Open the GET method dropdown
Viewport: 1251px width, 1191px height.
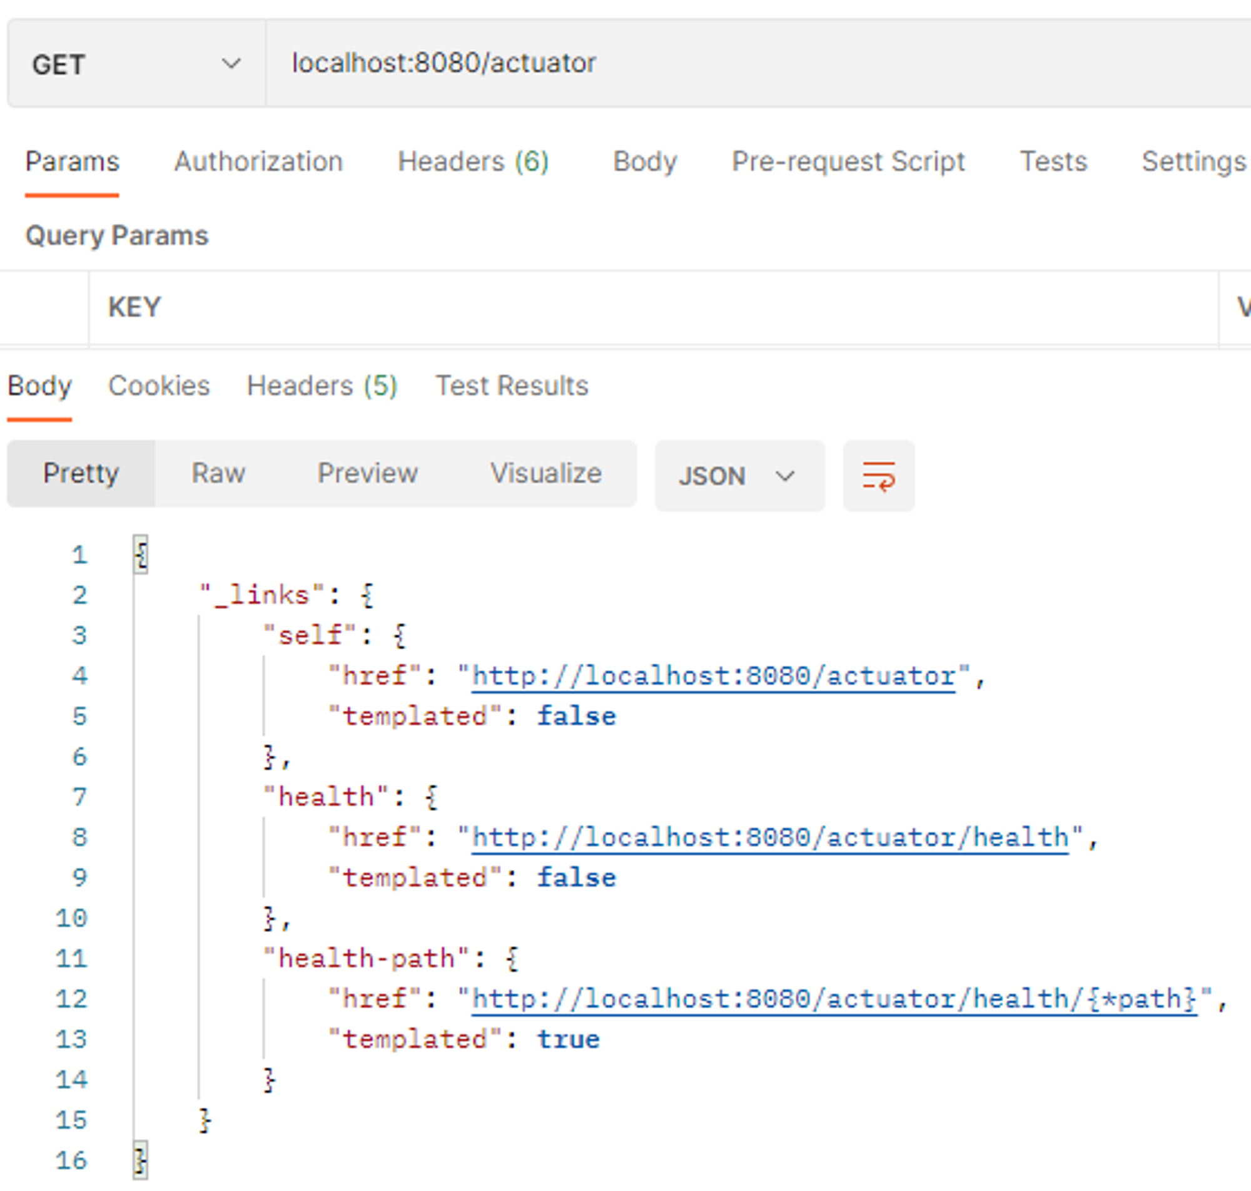pos(136,64)
